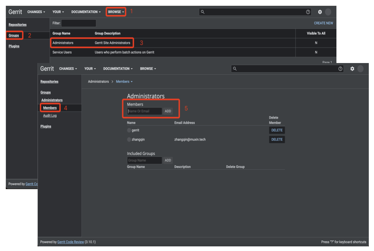Click CREATE NEW group button
374x251 pixels.
323,23
